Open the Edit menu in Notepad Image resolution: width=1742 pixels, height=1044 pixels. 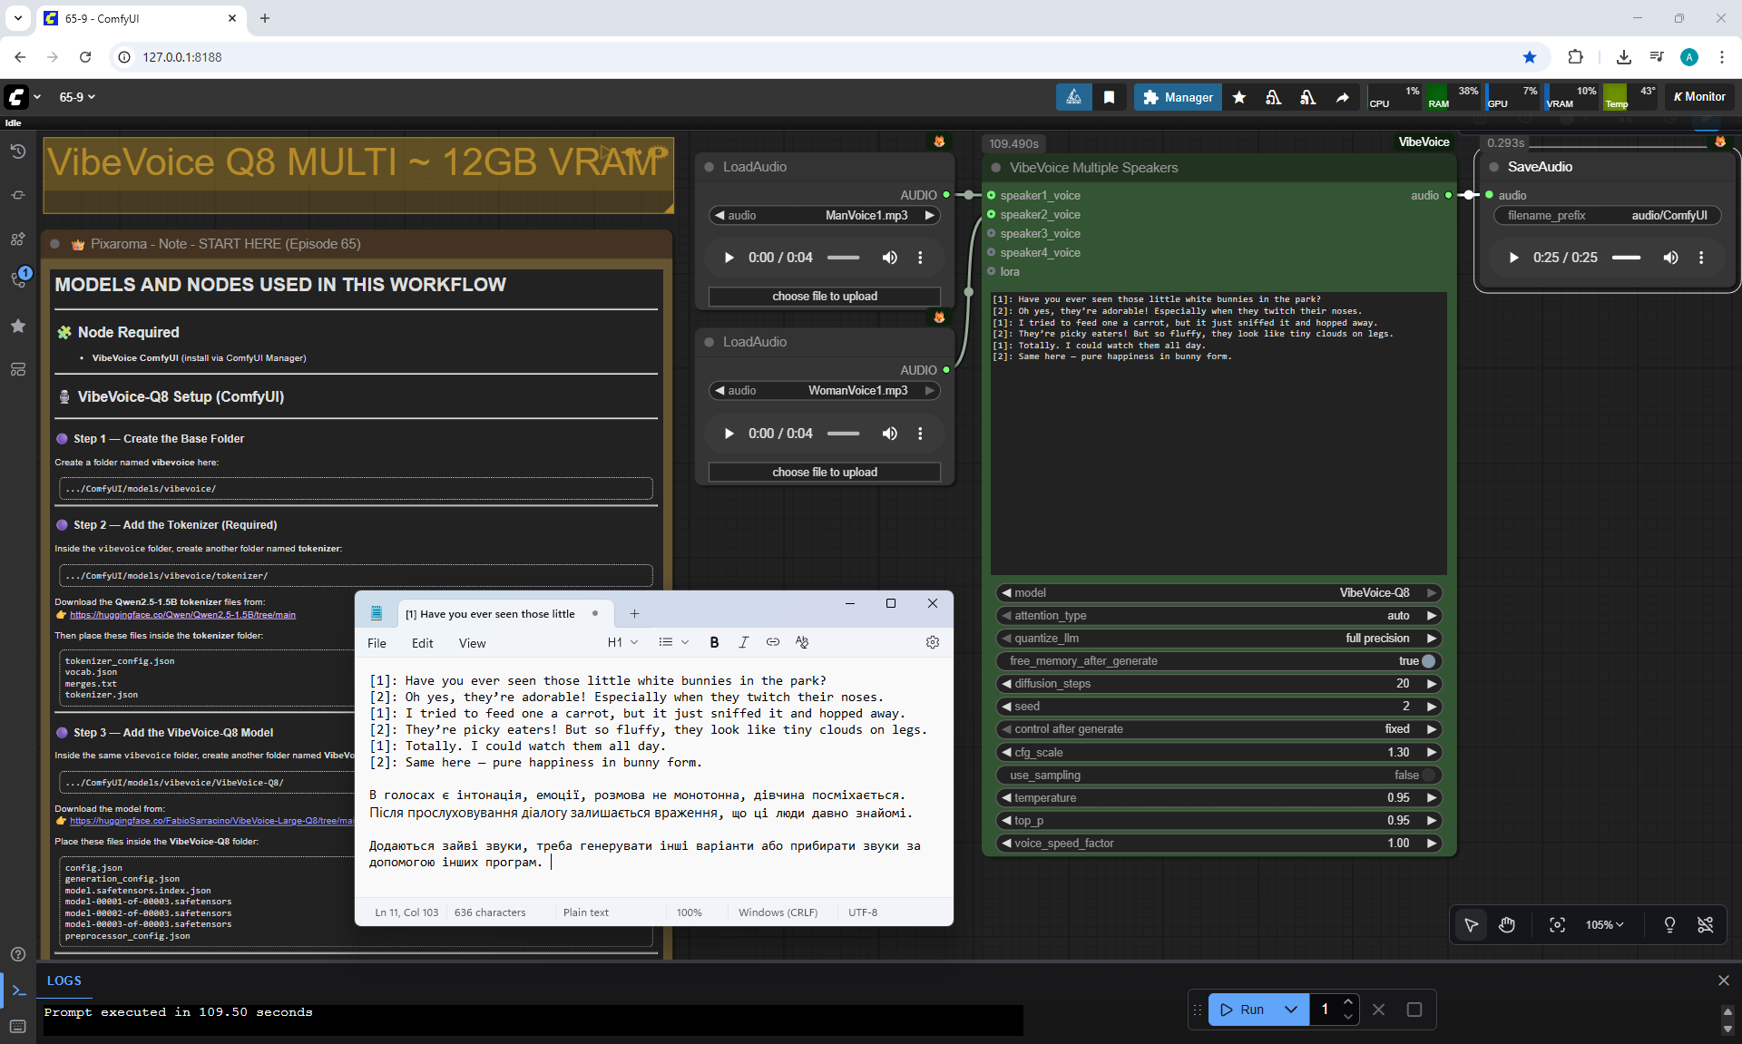422,643
